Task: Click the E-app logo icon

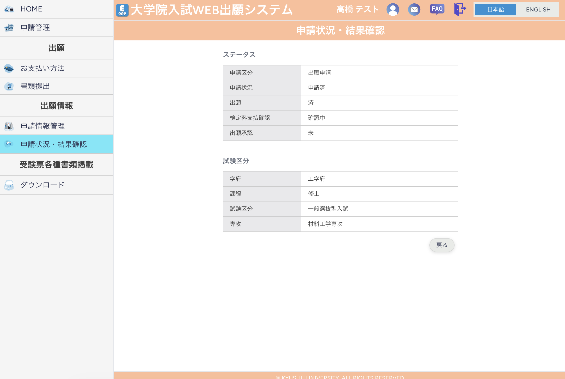Action: click(122, 10)
